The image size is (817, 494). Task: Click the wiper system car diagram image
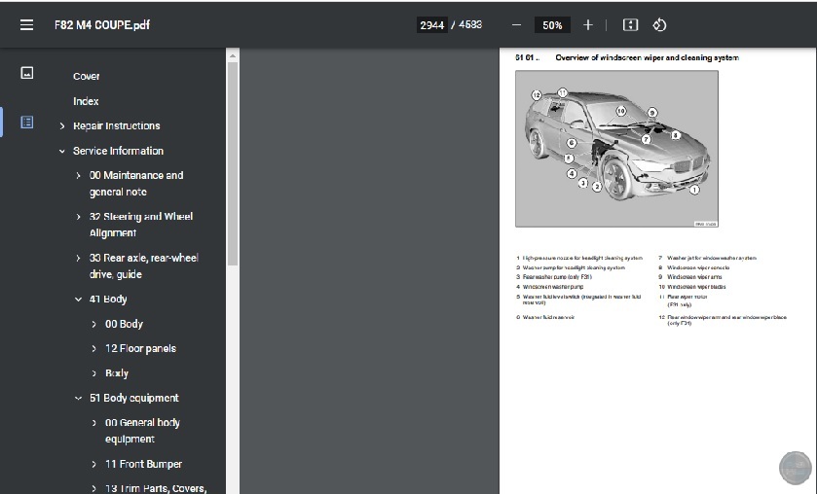[617, 149]
